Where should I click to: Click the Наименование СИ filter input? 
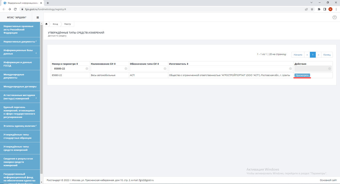coord(109,69)
